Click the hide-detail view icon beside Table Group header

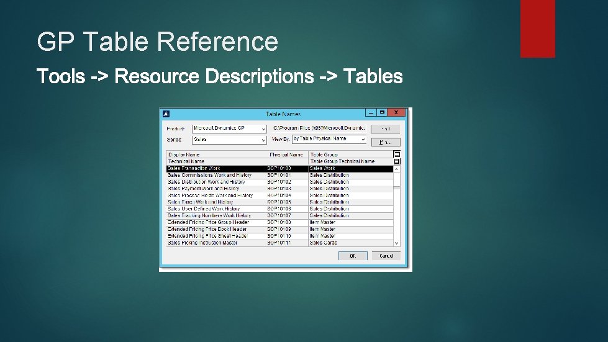tap(397, 154)
